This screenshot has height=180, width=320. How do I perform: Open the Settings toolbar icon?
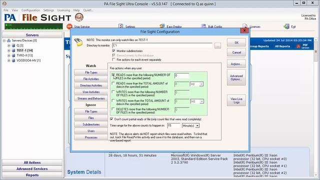tap(120, 26)
